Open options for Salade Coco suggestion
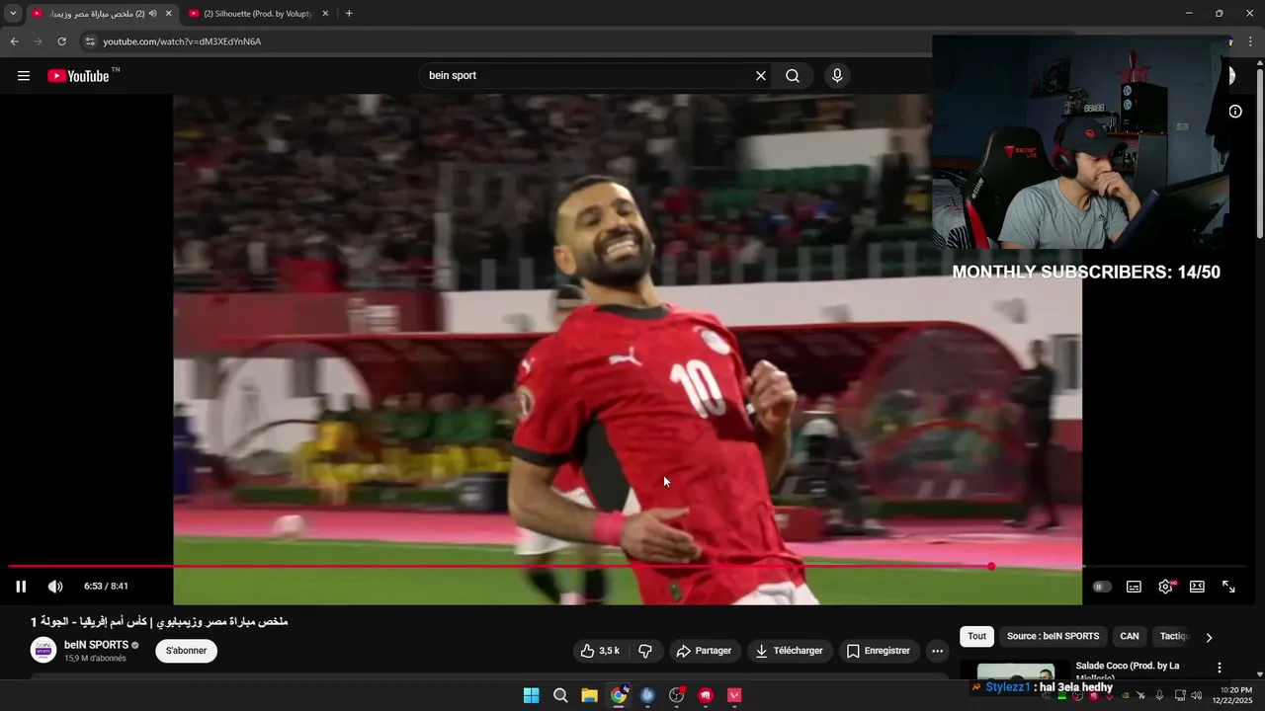This screenshot has height=711, width=1265. point(1219,668)
